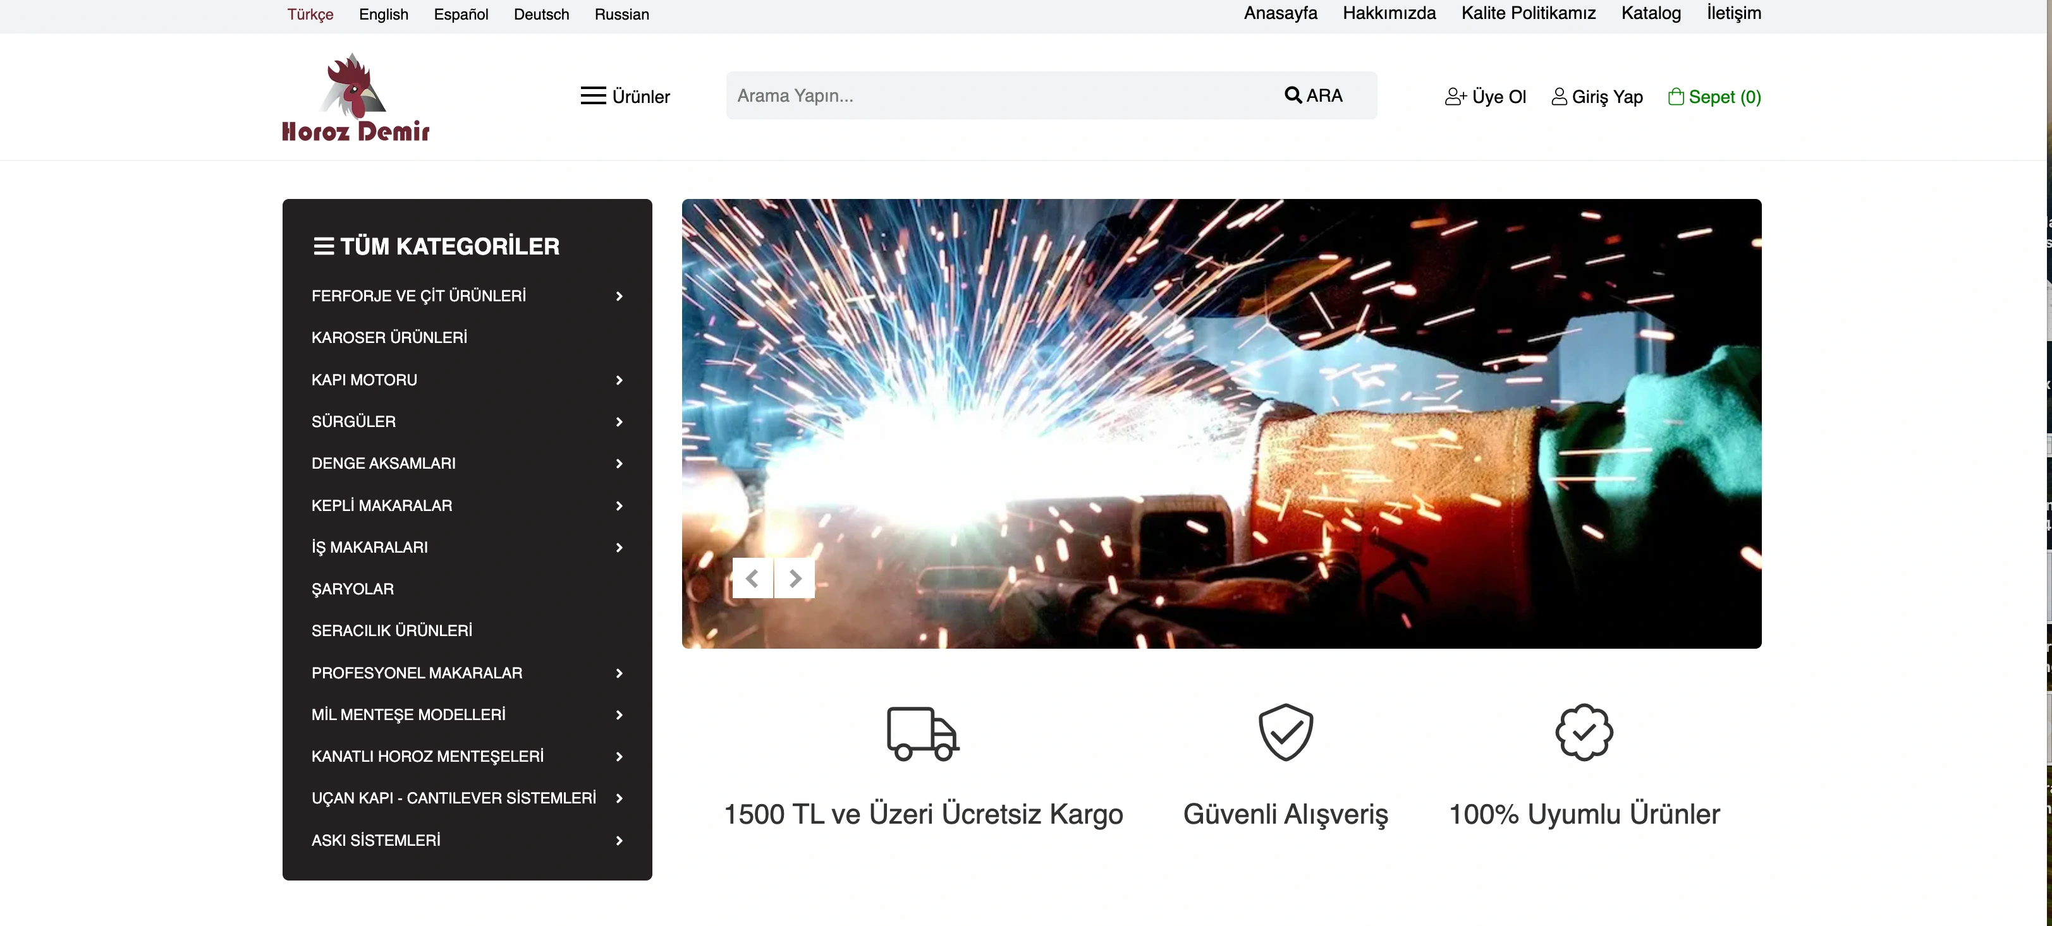Screen dimensions: 2052x926
Task: Advance to next banner slide
Action: coord(794,578)
